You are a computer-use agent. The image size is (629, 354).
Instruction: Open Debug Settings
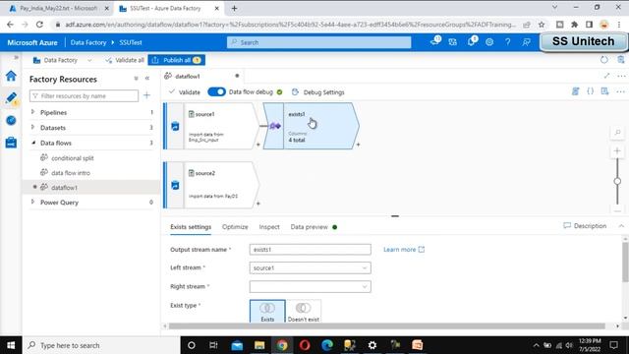coord(318,91)
